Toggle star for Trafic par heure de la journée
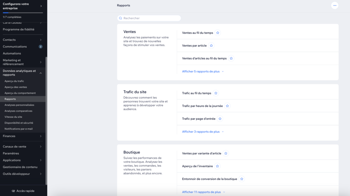This screenshot has width=350, height=196. click(227, 106)
